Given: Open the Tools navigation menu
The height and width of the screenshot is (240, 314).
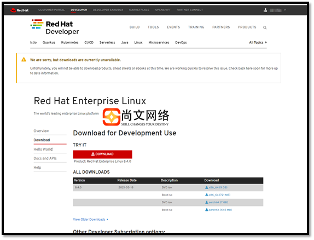Looking at the screenshot, I should coord(153,27).
